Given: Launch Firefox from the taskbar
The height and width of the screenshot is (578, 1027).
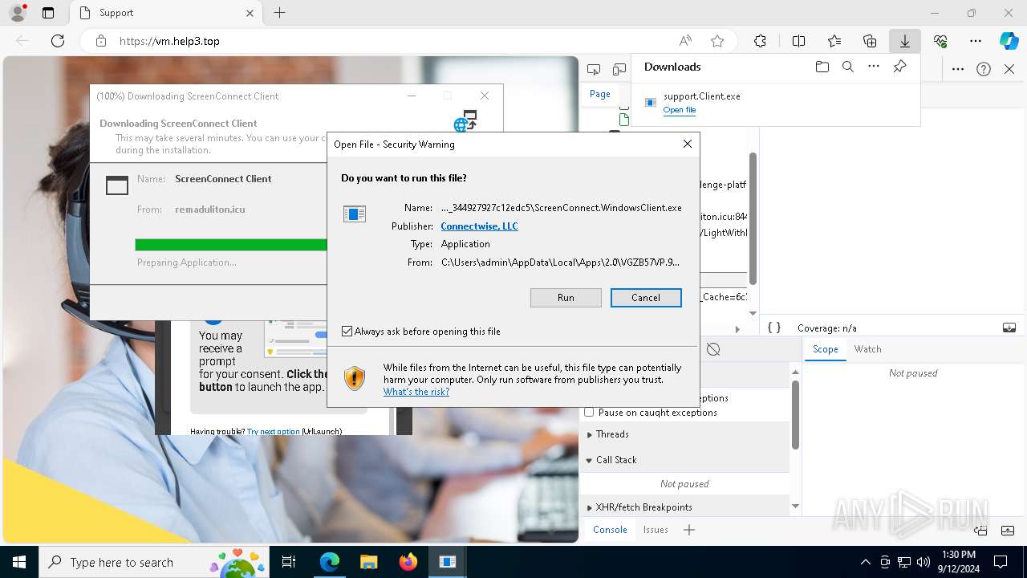Looking at the screenshot, I should (x=408, y=562).
